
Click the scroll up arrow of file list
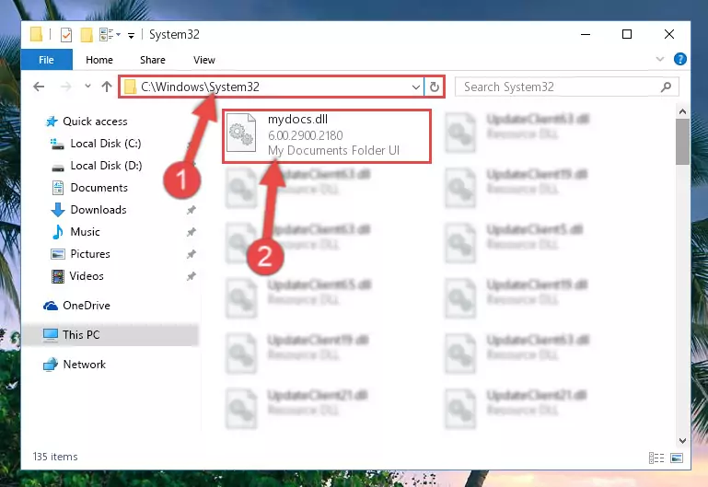682,111
